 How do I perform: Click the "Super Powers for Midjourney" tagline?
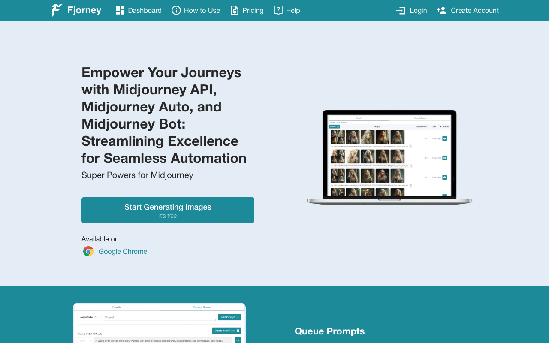137,175
